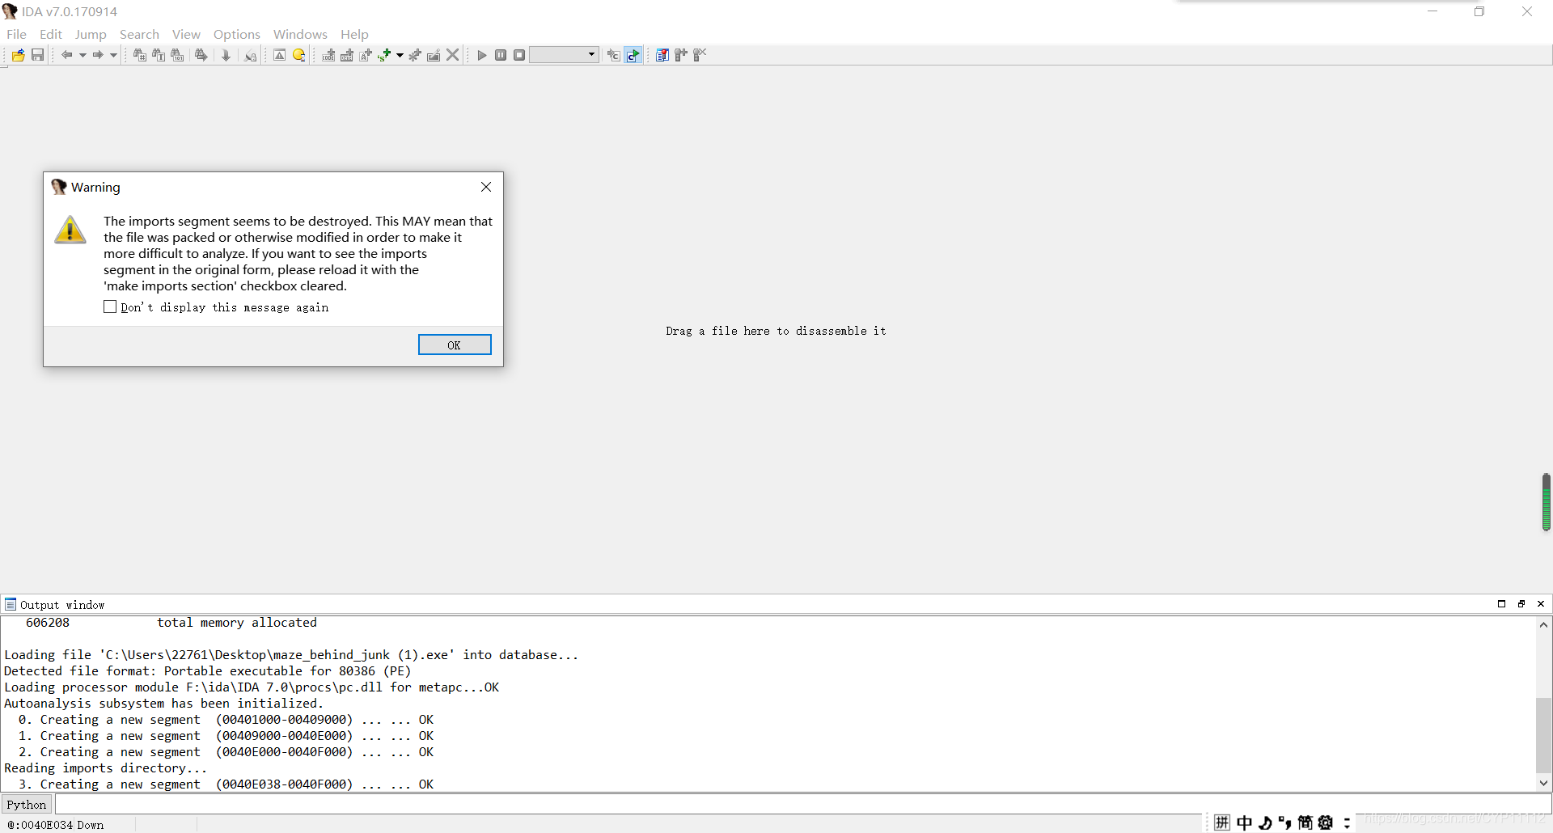The image size is (1553, 833).
Task: Open the Edit menu
Action: 51,34
